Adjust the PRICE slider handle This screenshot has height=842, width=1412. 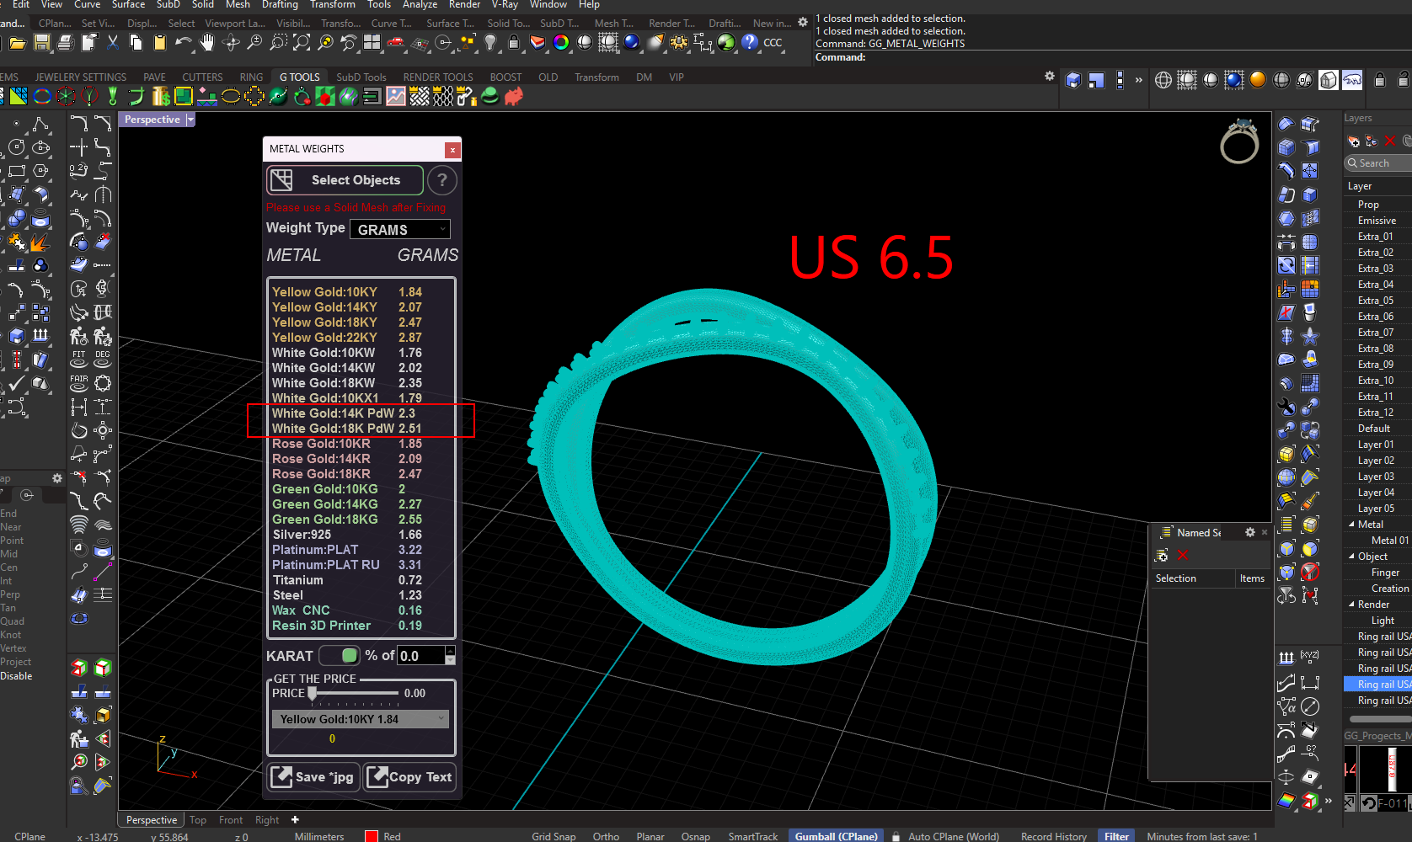(x=312, y=693)
